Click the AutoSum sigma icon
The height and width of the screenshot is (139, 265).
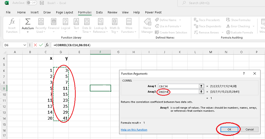click(x=27, y=22)
